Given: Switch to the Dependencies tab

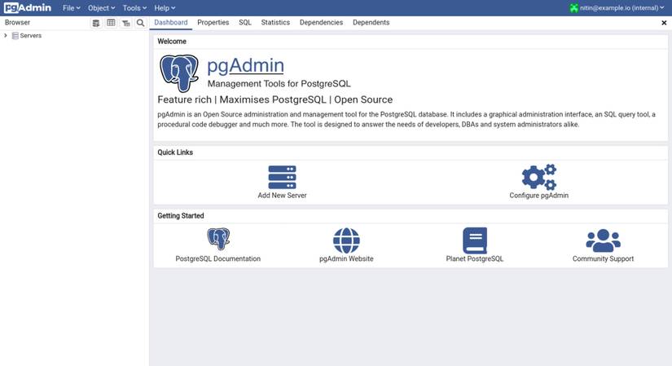Looking at the screenshot, I should pyautogui.click(x=321, y=23).
